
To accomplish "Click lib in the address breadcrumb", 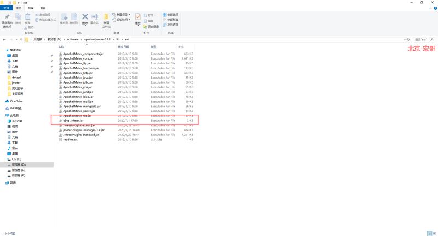I will point(118,39).
